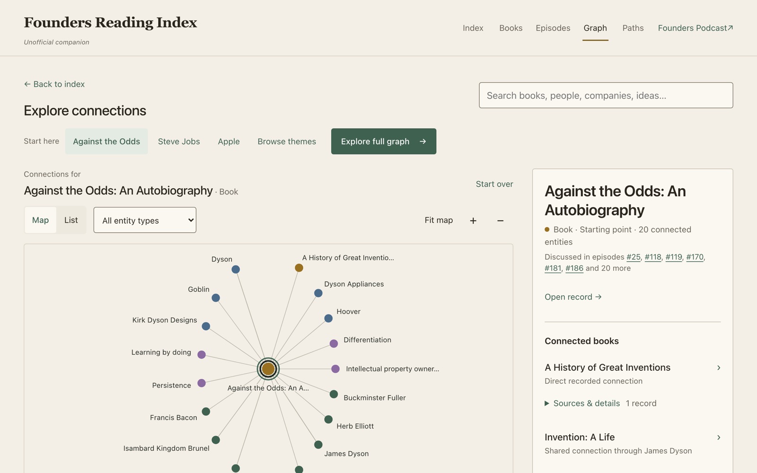Viewport: 757px width, 473px height.
Task: Select the Graph nav tab
Action: (595, 28)
